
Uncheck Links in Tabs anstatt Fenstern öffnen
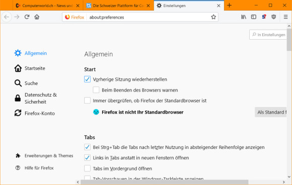point(87,157)
